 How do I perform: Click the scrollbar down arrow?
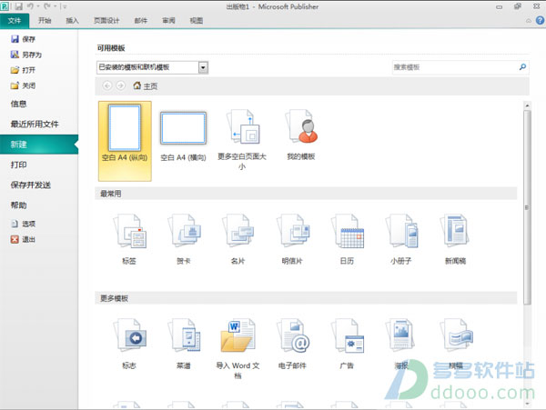pyautogui.click(x=527, y=404)
